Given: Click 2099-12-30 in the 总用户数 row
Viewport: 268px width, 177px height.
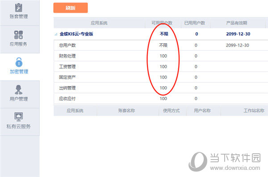Looking at the screenshot, I should (238, 45).
